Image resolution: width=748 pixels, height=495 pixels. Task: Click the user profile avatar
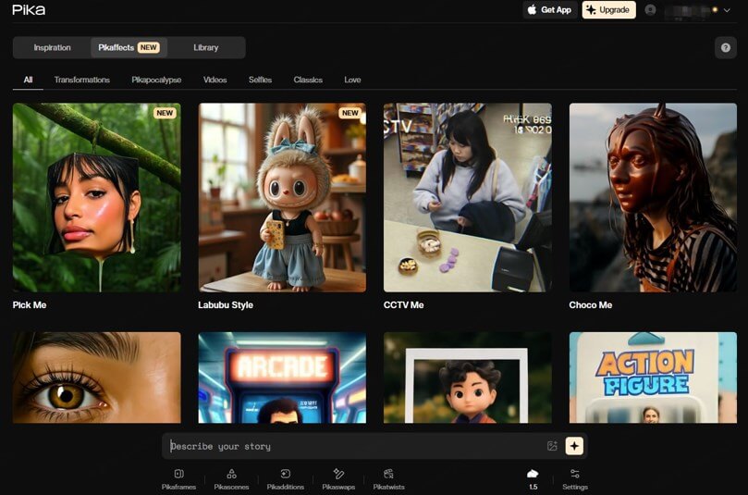pos(651,10)
